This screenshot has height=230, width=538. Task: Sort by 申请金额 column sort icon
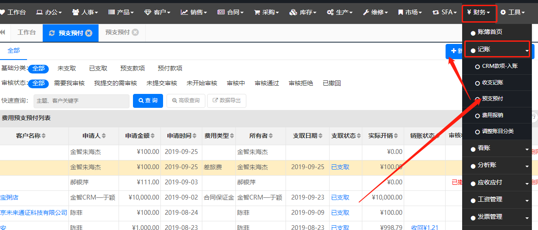153,136
